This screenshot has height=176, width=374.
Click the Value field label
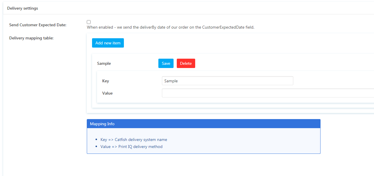(107, 93)
